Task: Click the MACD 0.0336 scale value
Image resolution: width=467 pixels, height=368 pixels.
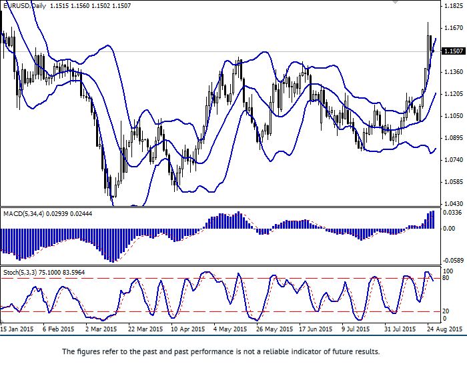Action: point(453,213)
